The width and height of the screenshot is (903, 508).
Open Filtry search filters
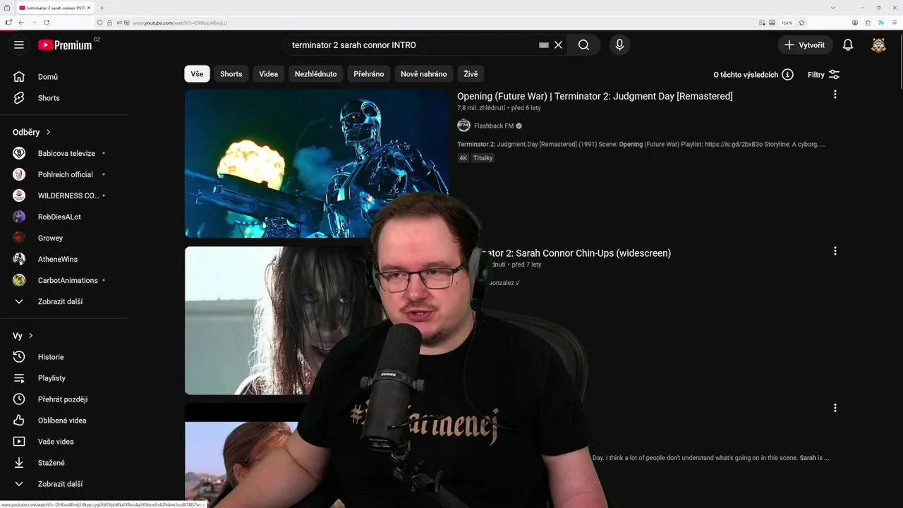(x=823, y=75)
